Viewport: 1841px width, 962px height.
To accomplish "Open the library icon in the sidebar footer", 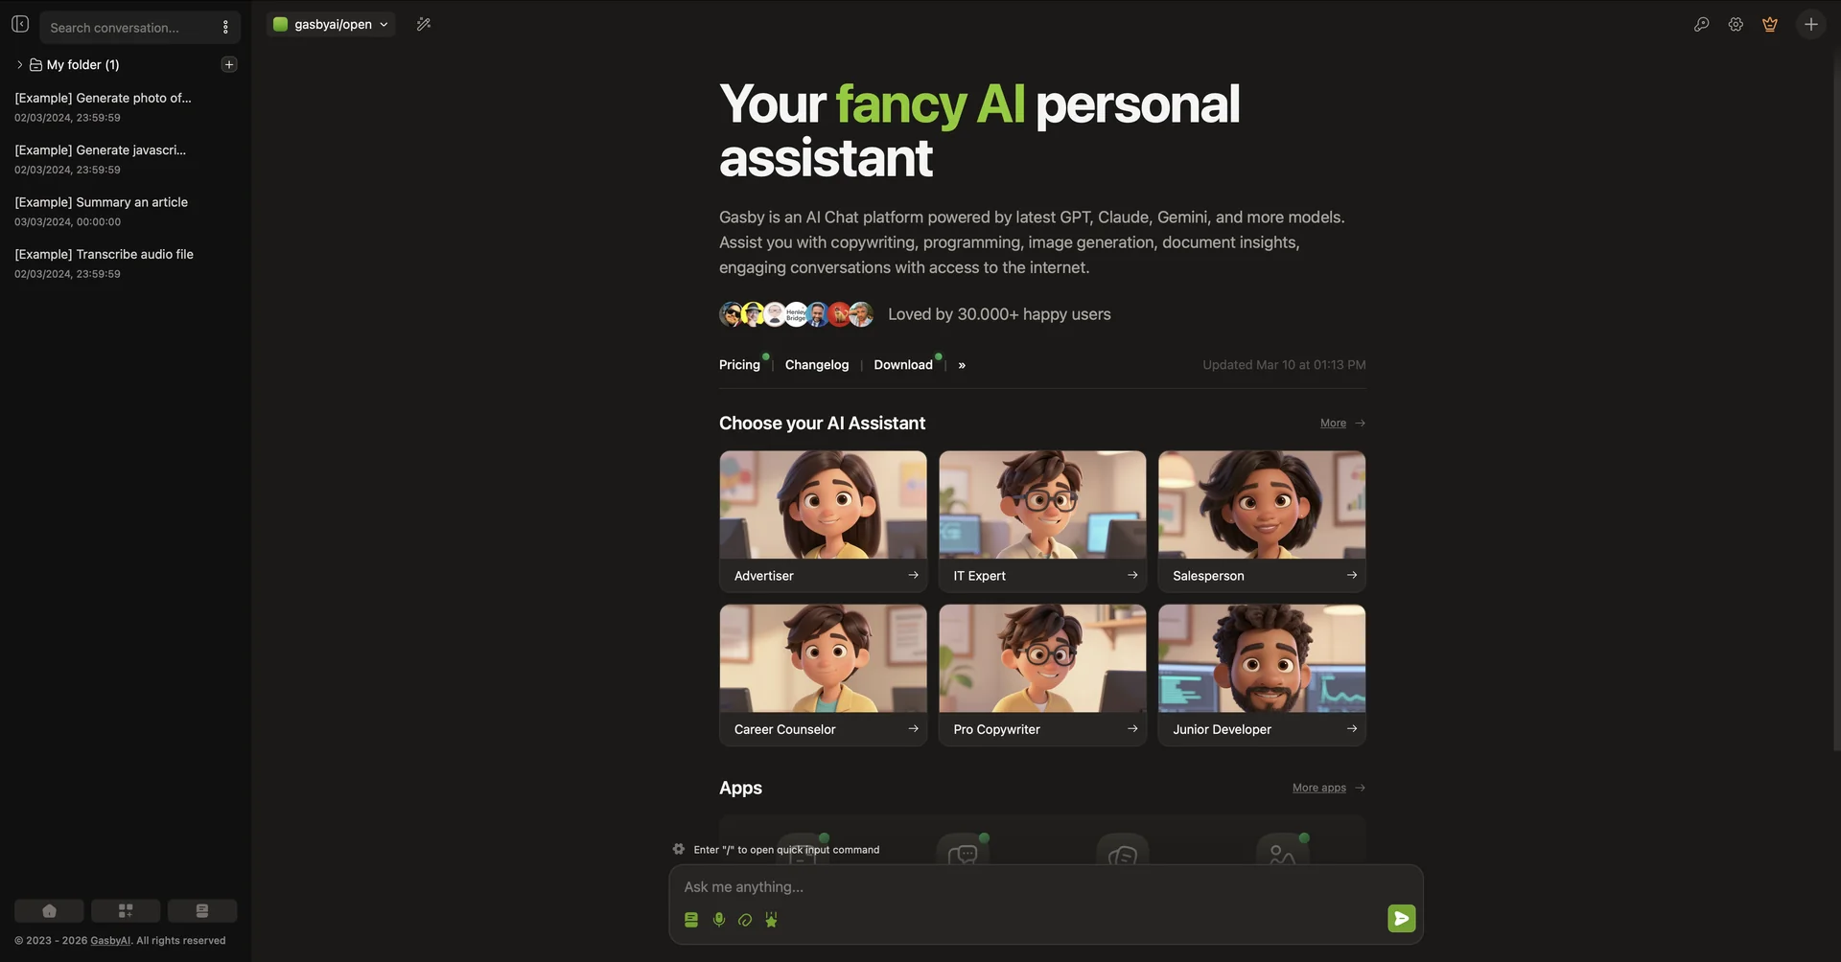I will tap(202, 910).
